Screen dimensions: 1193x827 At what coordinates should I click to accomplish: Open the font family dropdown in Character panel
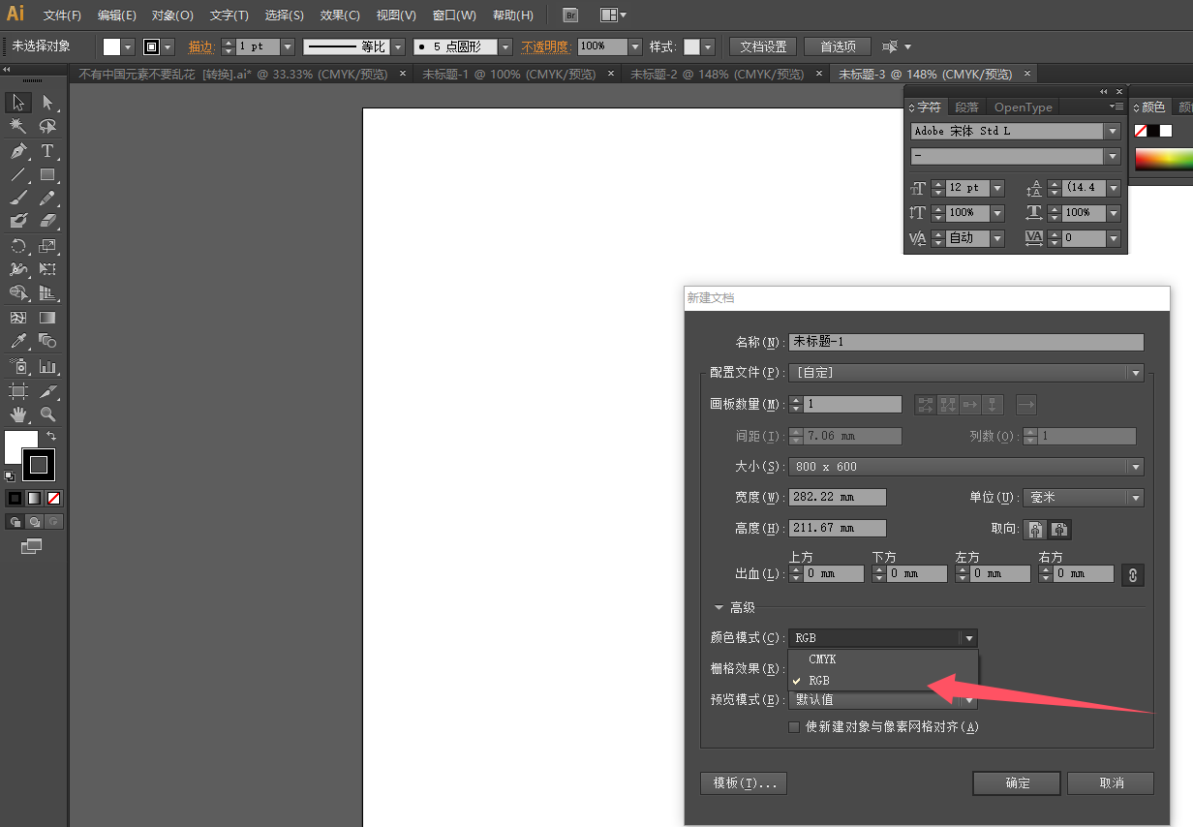pos(1112,130)
